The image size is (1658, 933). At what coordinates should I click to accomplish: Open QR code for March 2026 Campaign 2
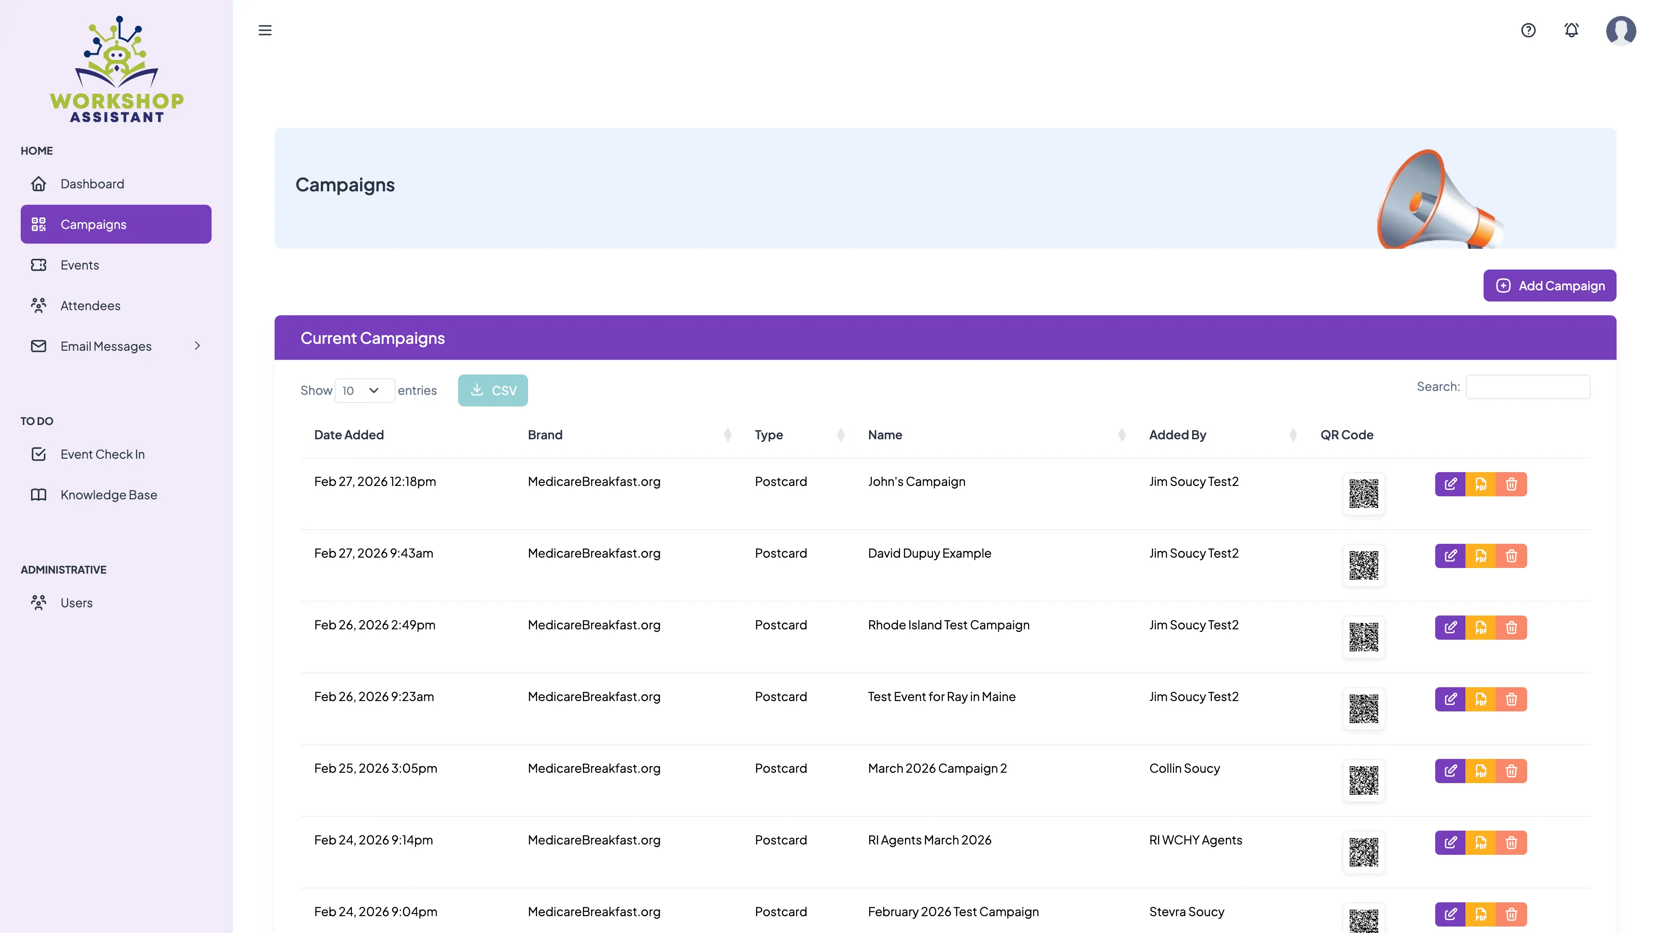click(x=1363, y=781)
